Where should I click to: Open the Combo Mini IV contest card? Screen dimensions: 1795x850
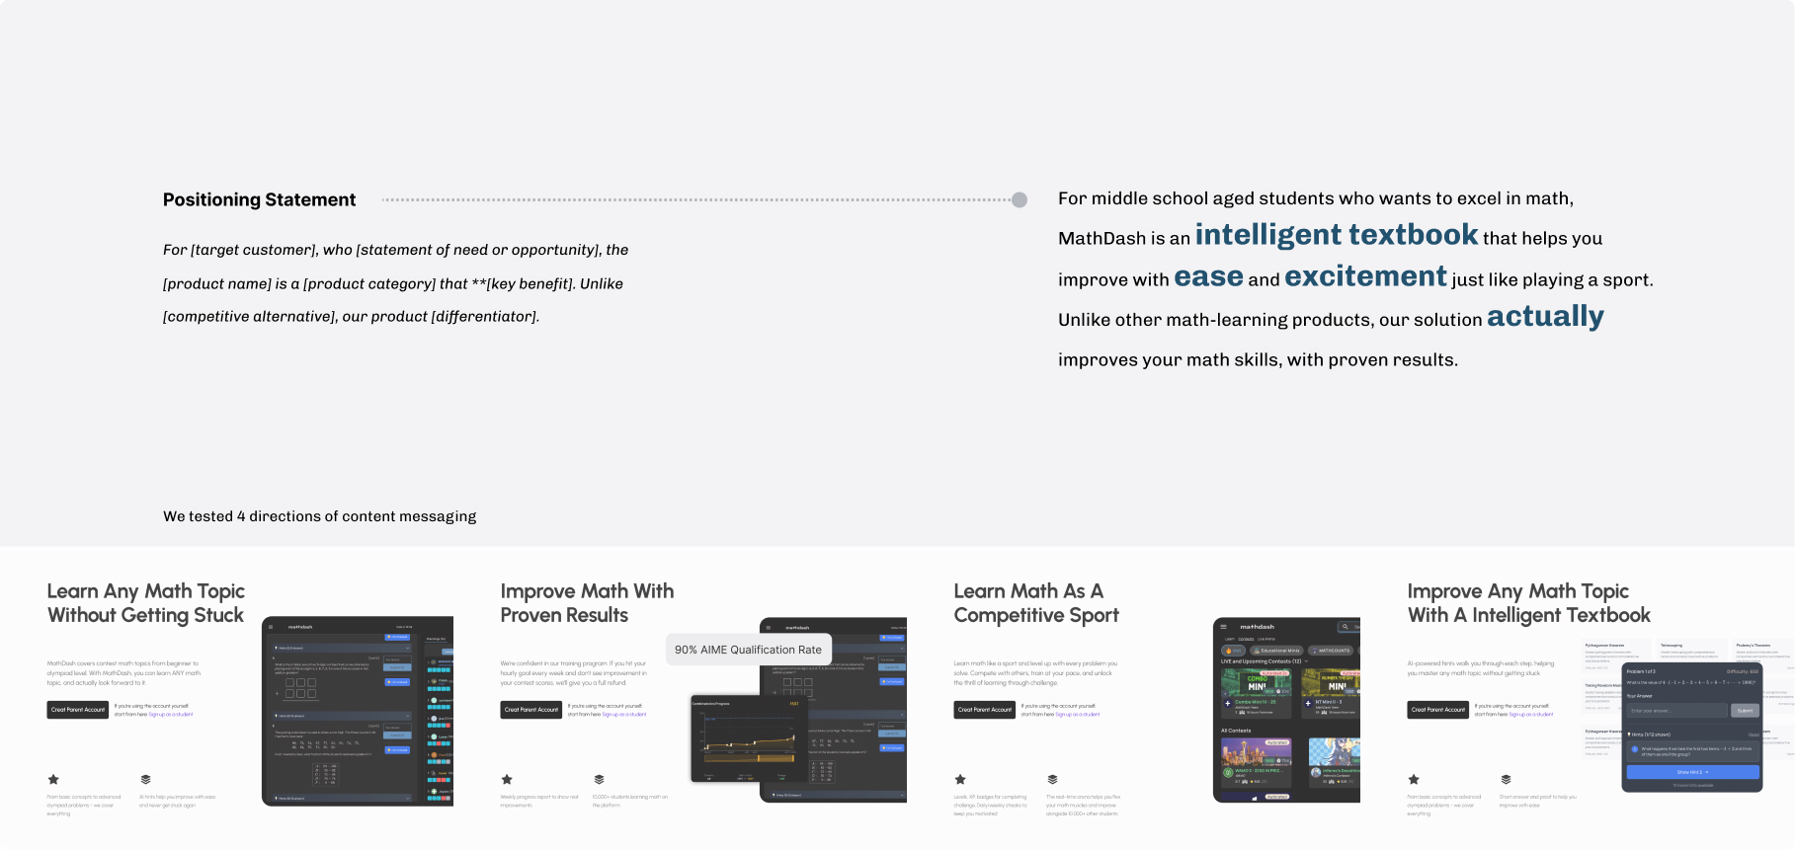[x=1257, y=693]
